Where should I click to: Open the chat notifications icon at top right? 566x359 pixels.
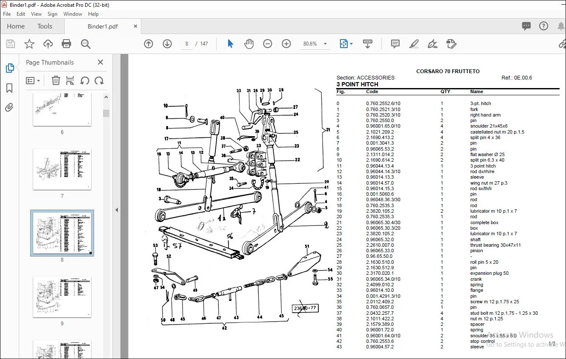[x=526, y=26]
